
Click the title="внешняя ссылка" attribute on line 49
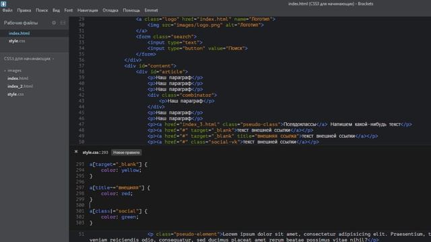pos(268,136)
